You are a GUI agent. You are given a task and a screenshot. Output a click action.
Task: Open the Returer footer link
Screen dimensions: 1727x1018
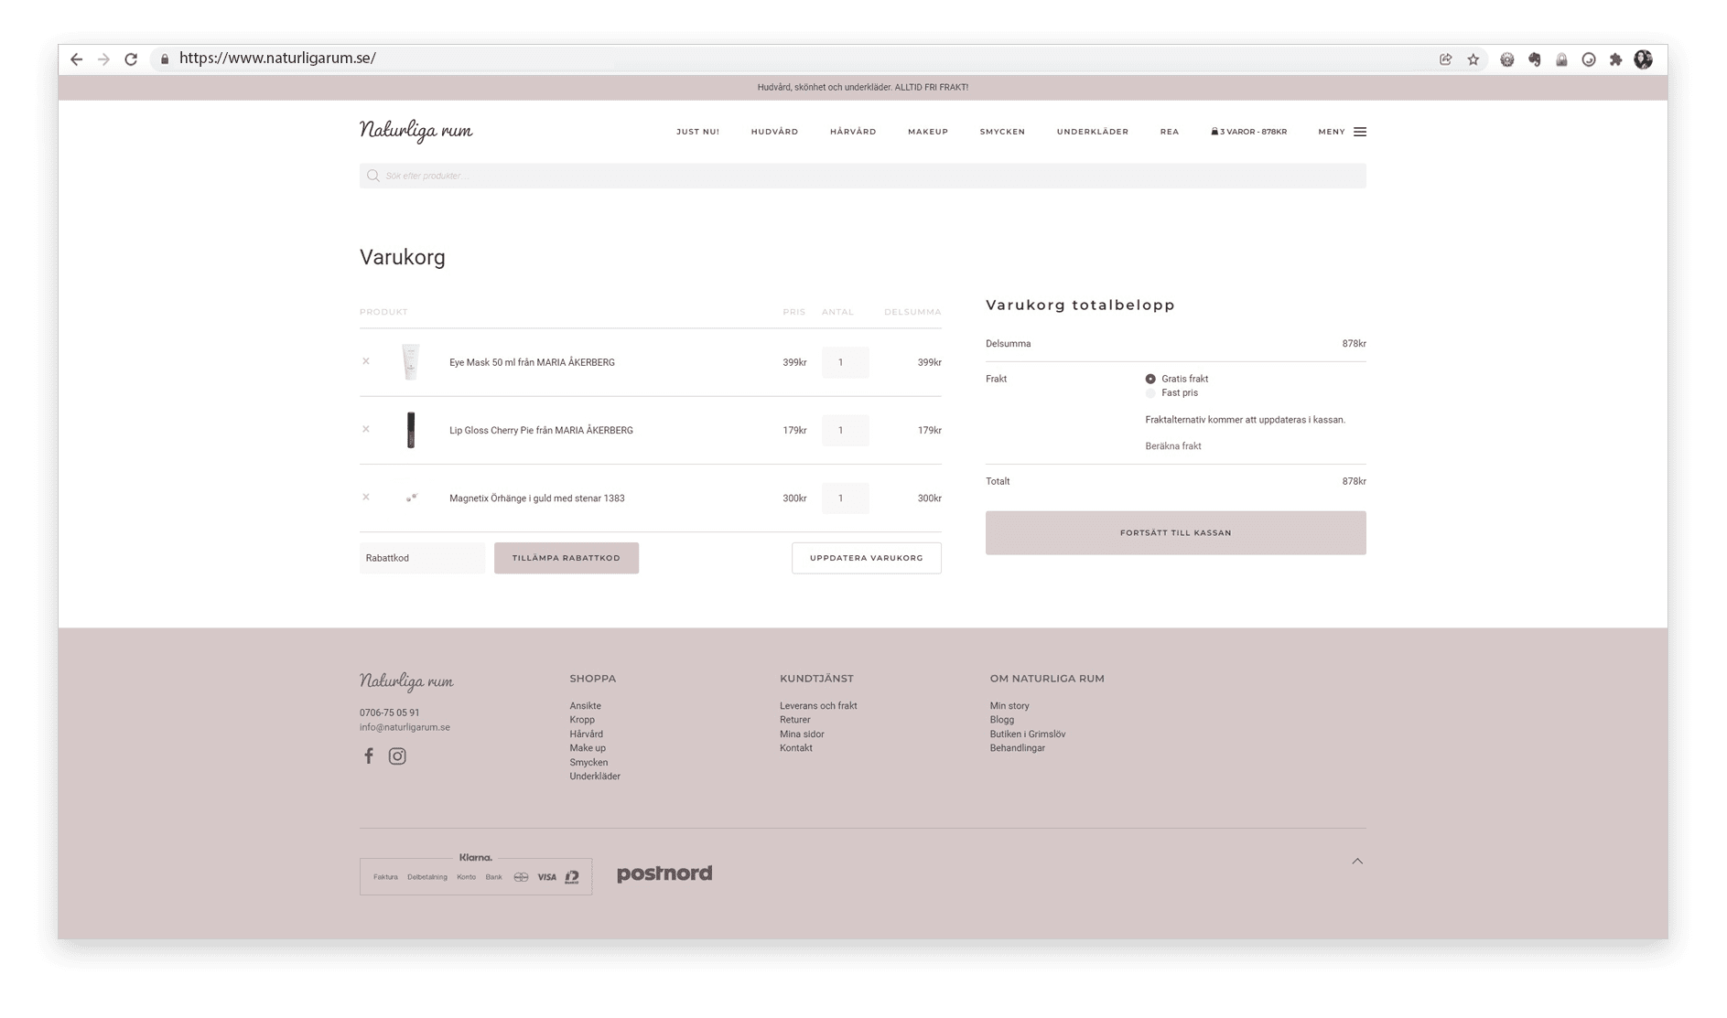click(795, 720)
